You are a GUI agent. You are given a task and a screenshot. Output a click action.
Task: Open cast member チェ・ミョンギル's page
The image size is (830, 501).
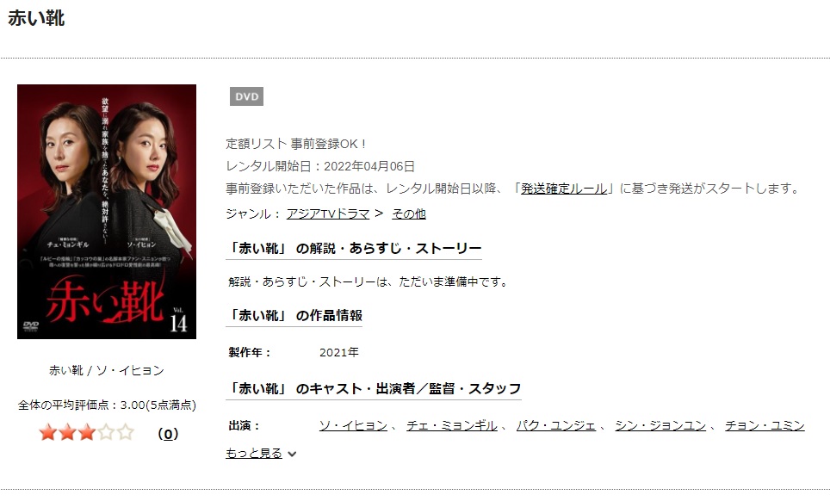(x=452, y=426)
